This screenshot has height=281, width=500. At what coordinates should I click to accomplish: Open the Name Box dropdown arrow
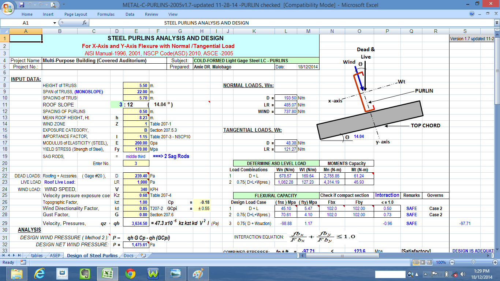pos(55,23)
